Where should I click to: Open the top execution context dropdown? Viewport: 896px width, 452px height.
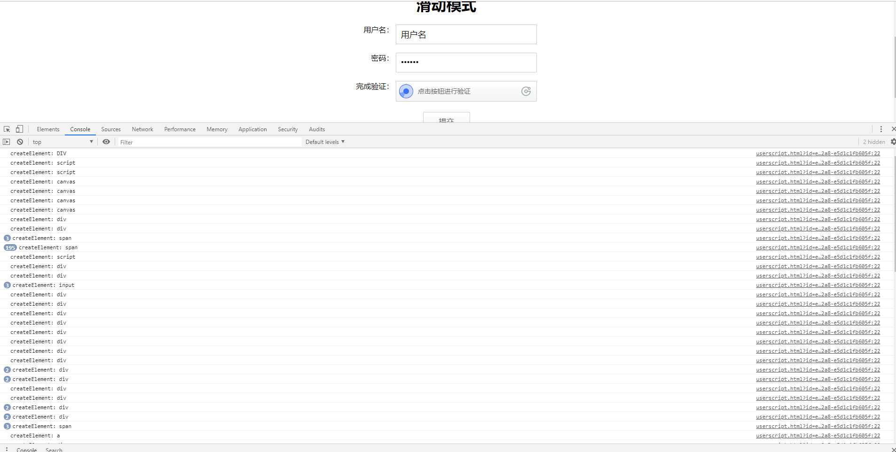[63, 142]
